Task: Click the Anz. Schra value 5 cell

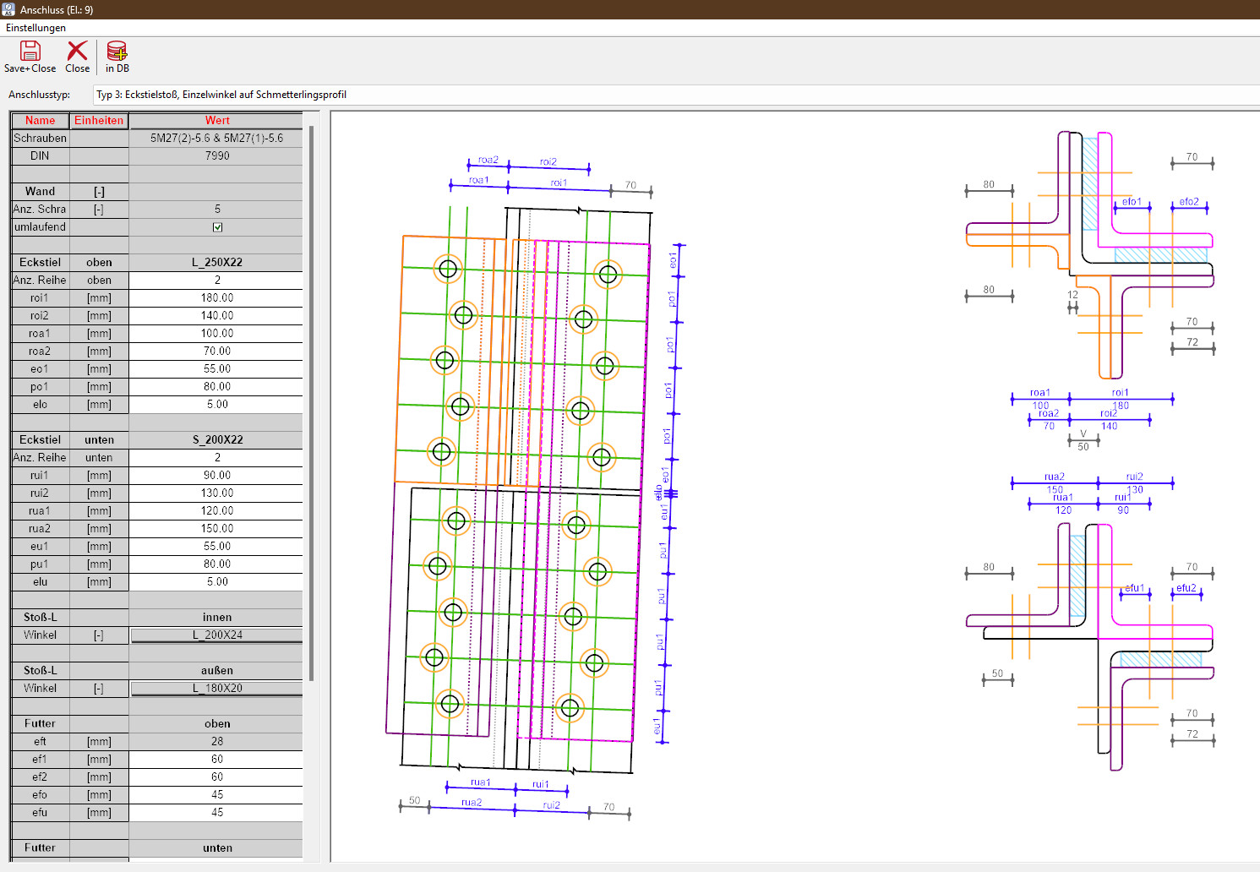Action: [216, 210]
